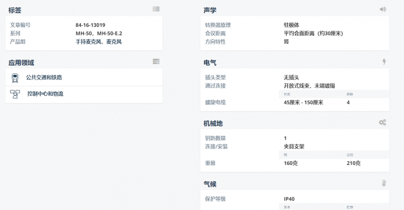Image resolution: width=404 pixels, height=210 pixels.
Task: Click the barcode icon beside 标签 header
Action: 156,9
